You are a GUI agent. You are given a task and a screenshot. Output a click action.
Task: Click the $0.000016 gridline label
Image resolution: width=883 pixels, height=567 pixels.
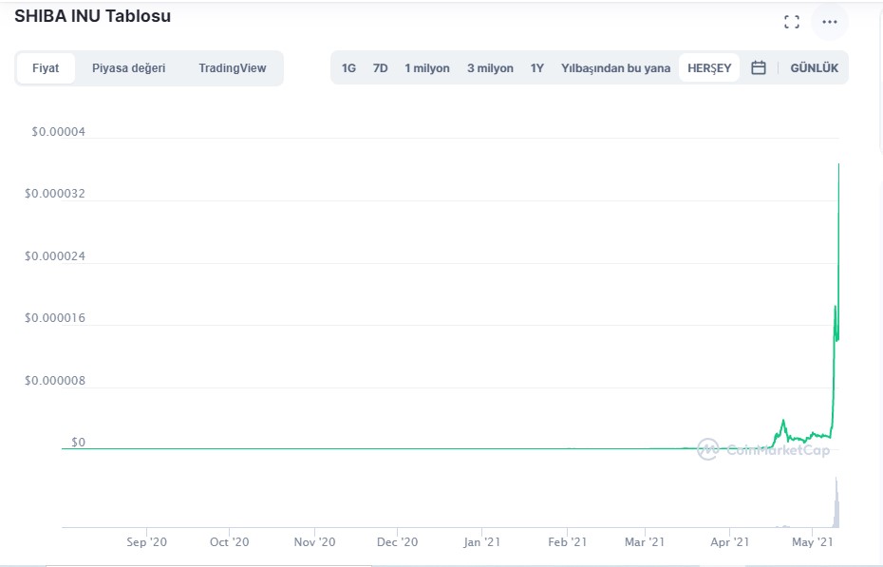(55, 318)
